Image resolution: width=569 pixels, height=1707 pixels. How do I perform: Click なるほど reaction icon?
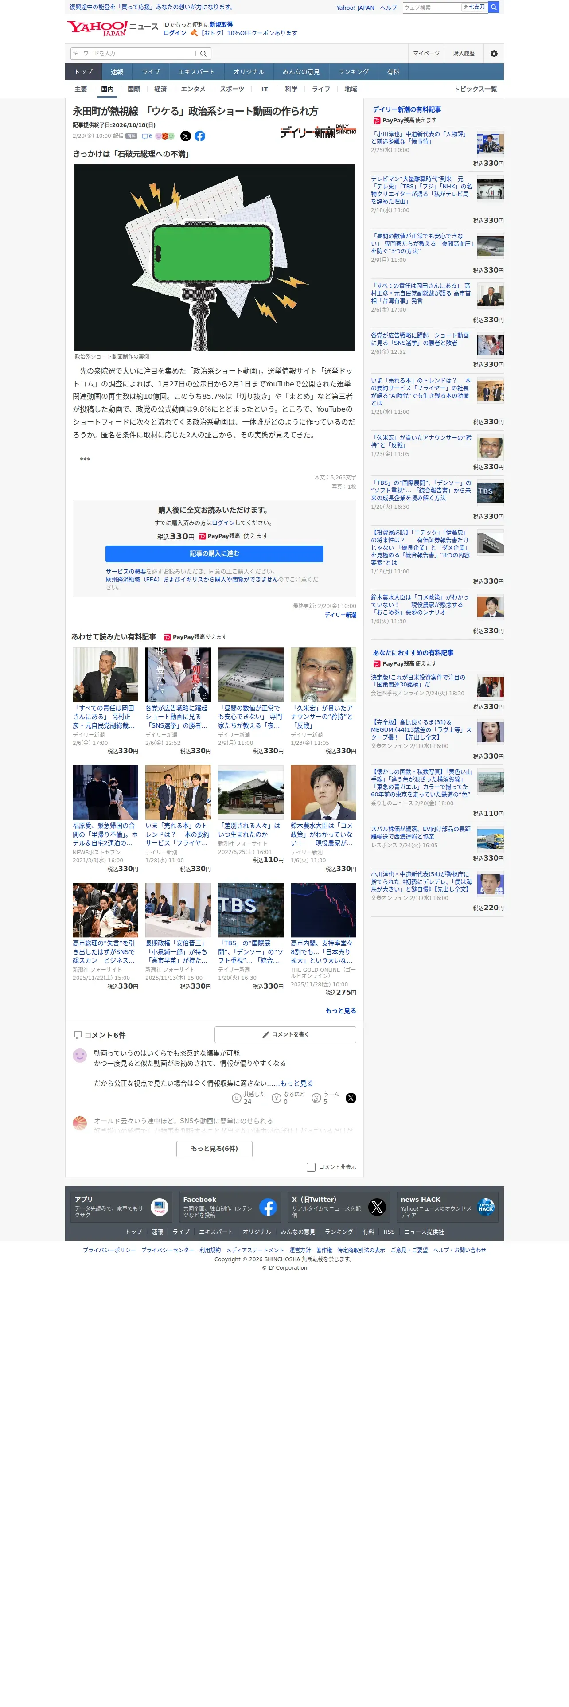pyautogui.click(x=276, y=1098)
